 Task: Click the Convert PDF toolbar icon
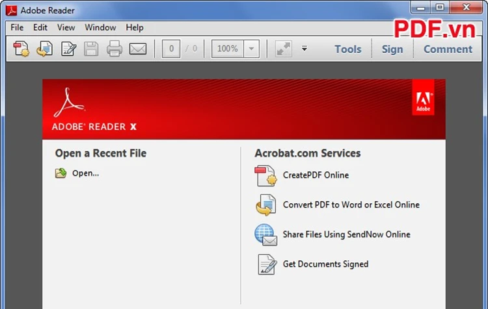pyautogui.click(x=44, y=49)
